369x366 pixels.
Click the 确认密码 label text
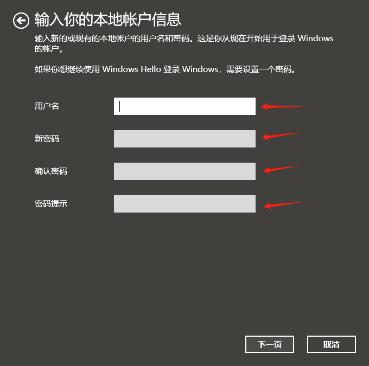[x=51, y=171]
